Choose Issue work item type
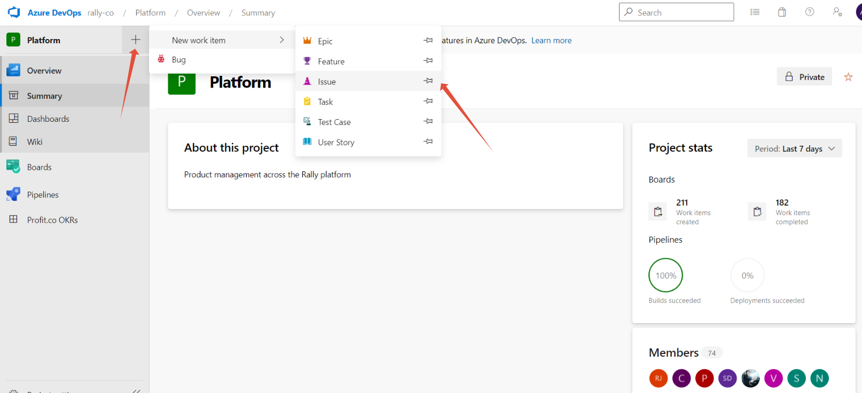Screen dimensions: 862x393 tap(369, 81)
